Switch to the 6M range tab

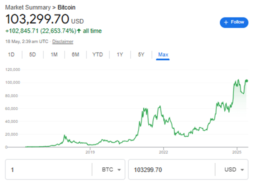[x=75, y=55]
